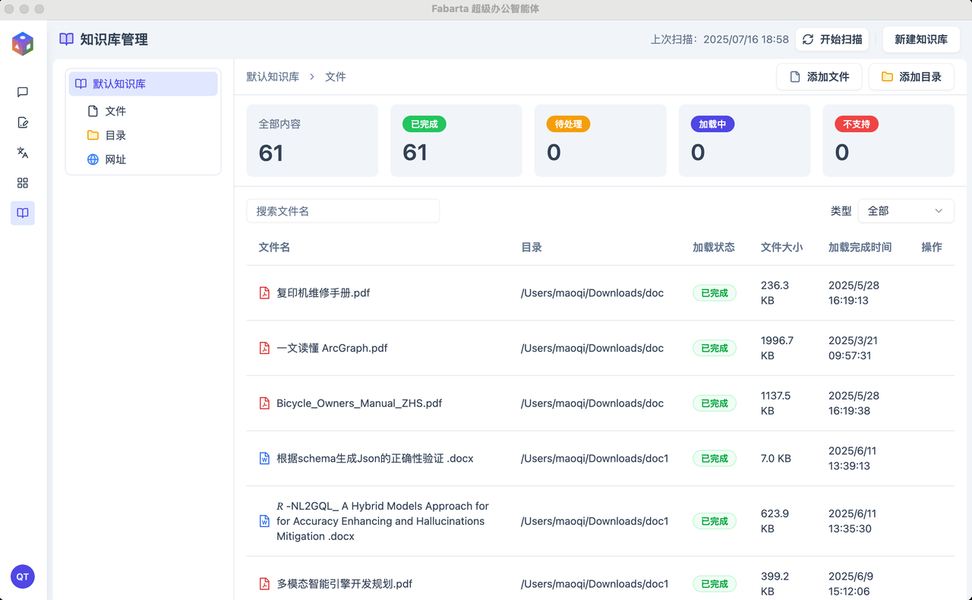Screen dimensions: 972x600
Task: Open the 类型 filter dropdown
Action: 905,211
